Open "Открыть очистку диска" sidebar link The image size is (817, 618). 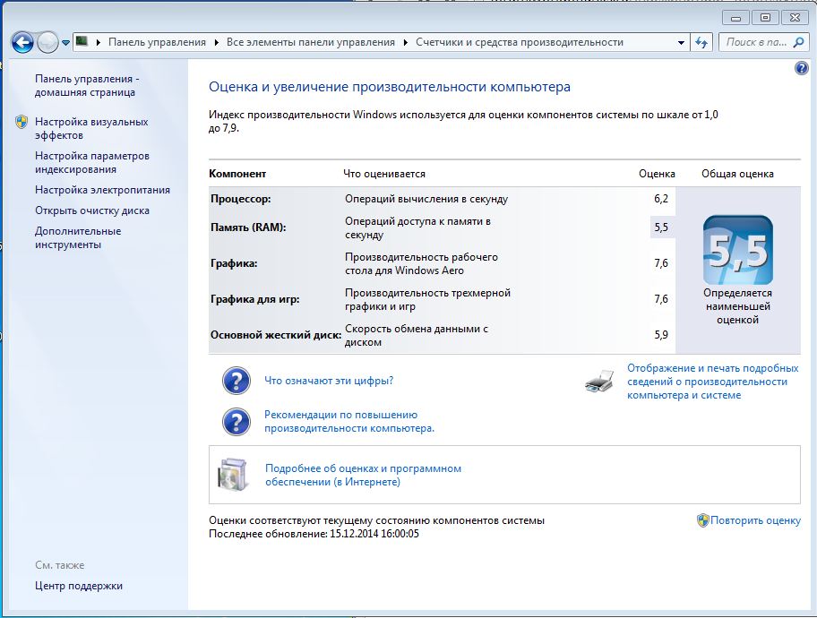tap(92, 210)
